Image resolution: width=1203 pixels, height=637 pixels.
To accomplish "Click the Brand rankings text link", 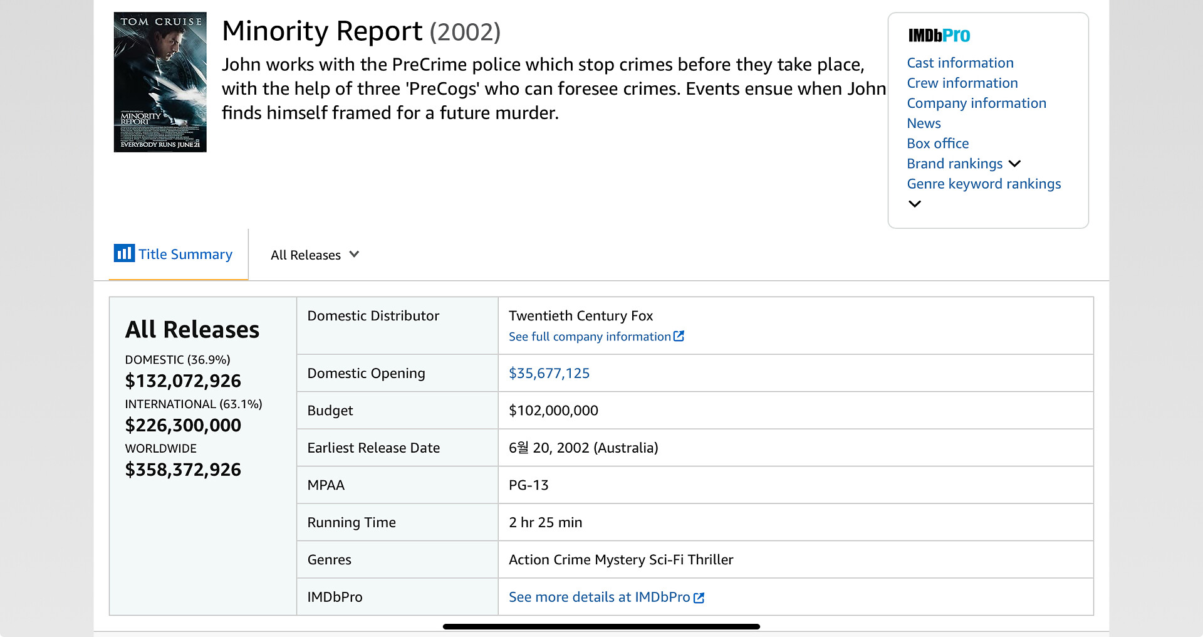I will tap(954, 164).
